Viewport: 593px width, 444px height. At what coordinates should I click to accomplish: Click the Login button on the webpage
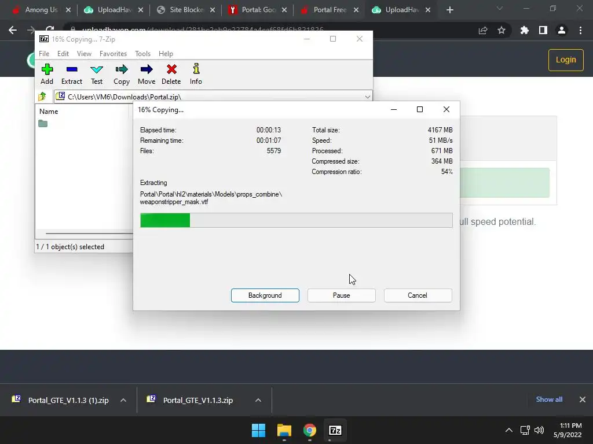coord(566,60)
